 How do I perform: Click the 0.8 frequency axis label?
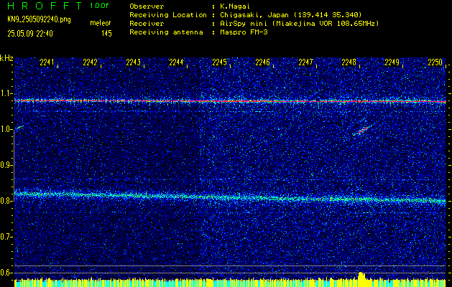pos(6,201)
